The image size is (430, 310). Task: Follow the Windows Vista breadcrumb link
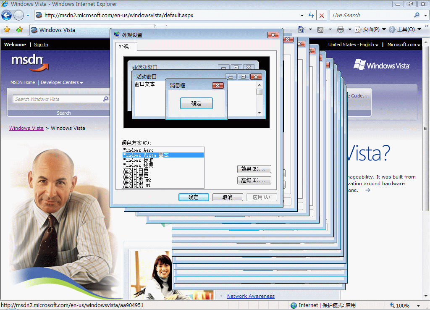(26, 128)
